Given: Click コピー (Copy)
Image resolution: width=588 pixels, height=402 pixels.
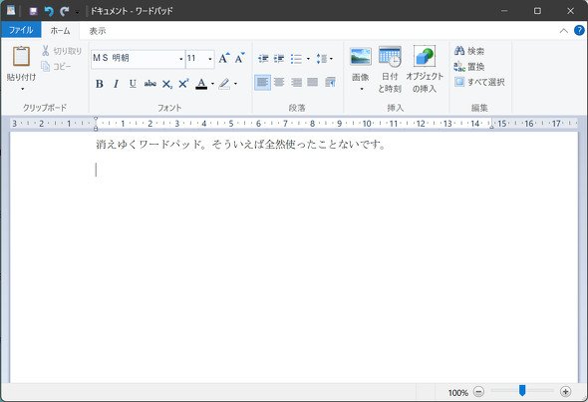Looking at the screenshot, I should (56, 67).
